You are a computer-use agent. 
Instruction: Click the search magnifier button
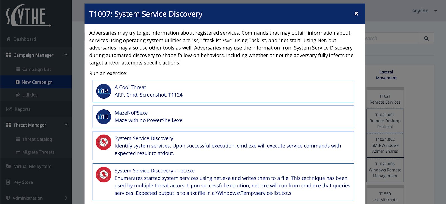click(426, 38)
